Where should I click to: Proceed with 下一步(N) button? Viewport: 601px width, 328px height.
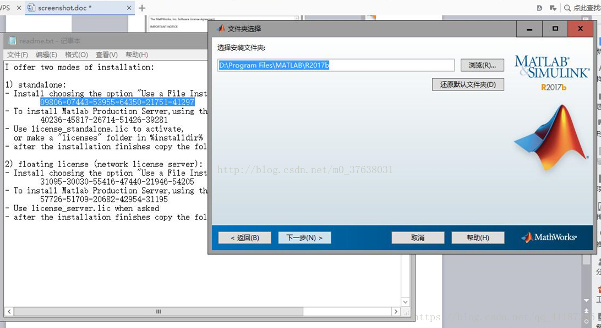pyautogui.click(x=304, y=238)
